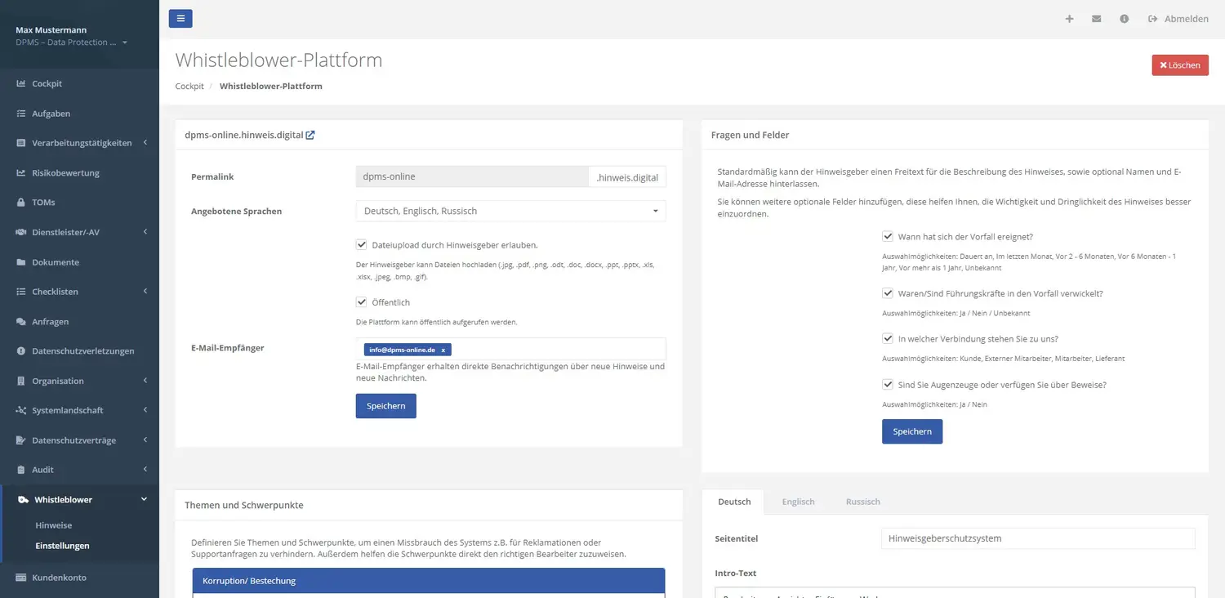Click the Seitentitel input field
The image size is (1225, 598).
click(x=1037, y=538)
